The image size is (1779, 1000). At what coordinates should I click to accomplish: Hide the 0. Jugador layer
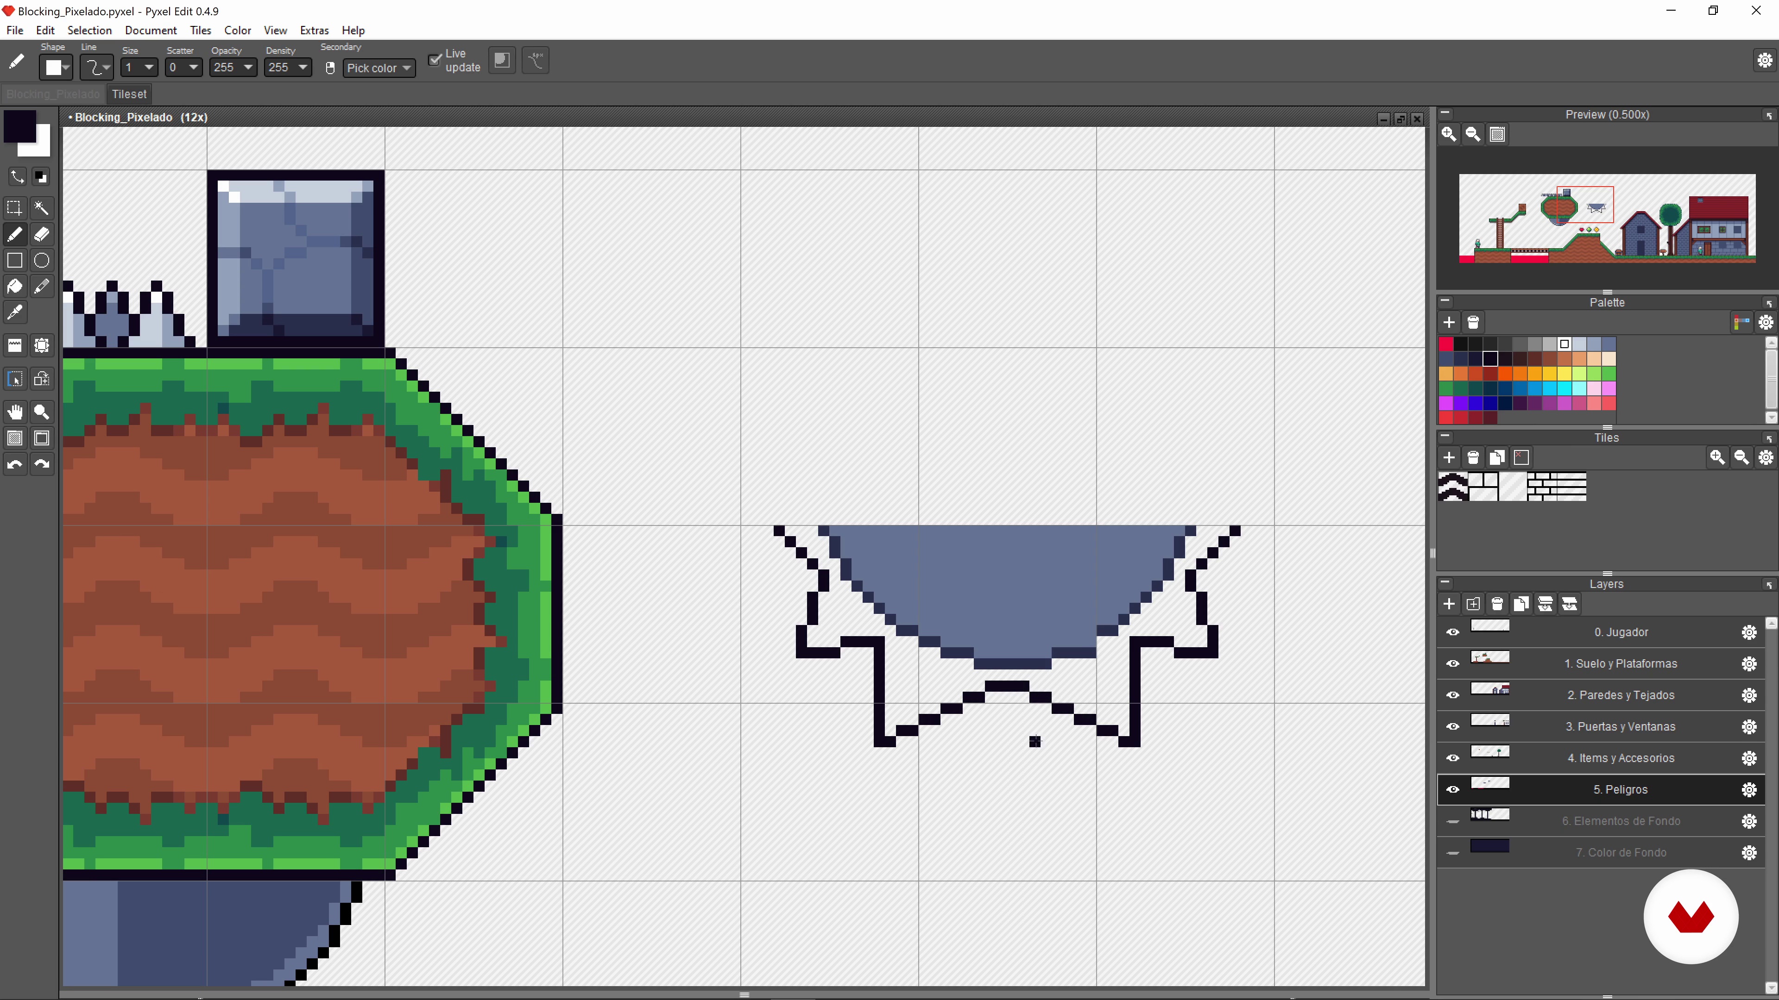(x=1453, y=632)
